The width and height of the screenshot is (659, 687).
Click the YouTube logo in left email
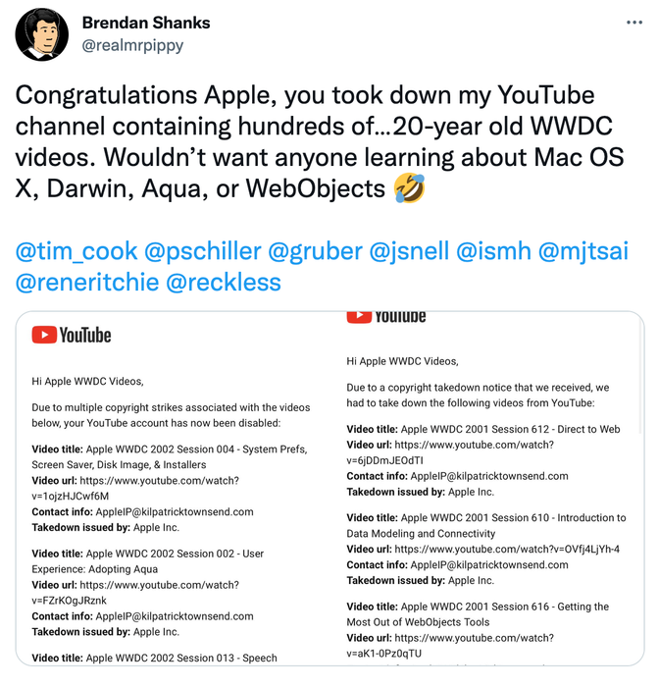point(72,336)
